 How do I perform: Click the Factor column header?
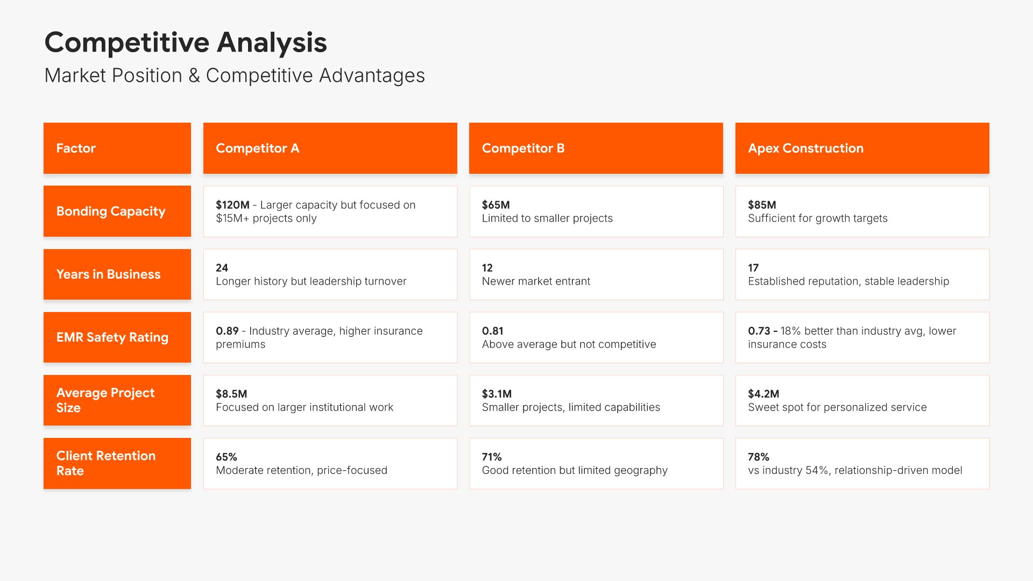[x=117, y=148]
